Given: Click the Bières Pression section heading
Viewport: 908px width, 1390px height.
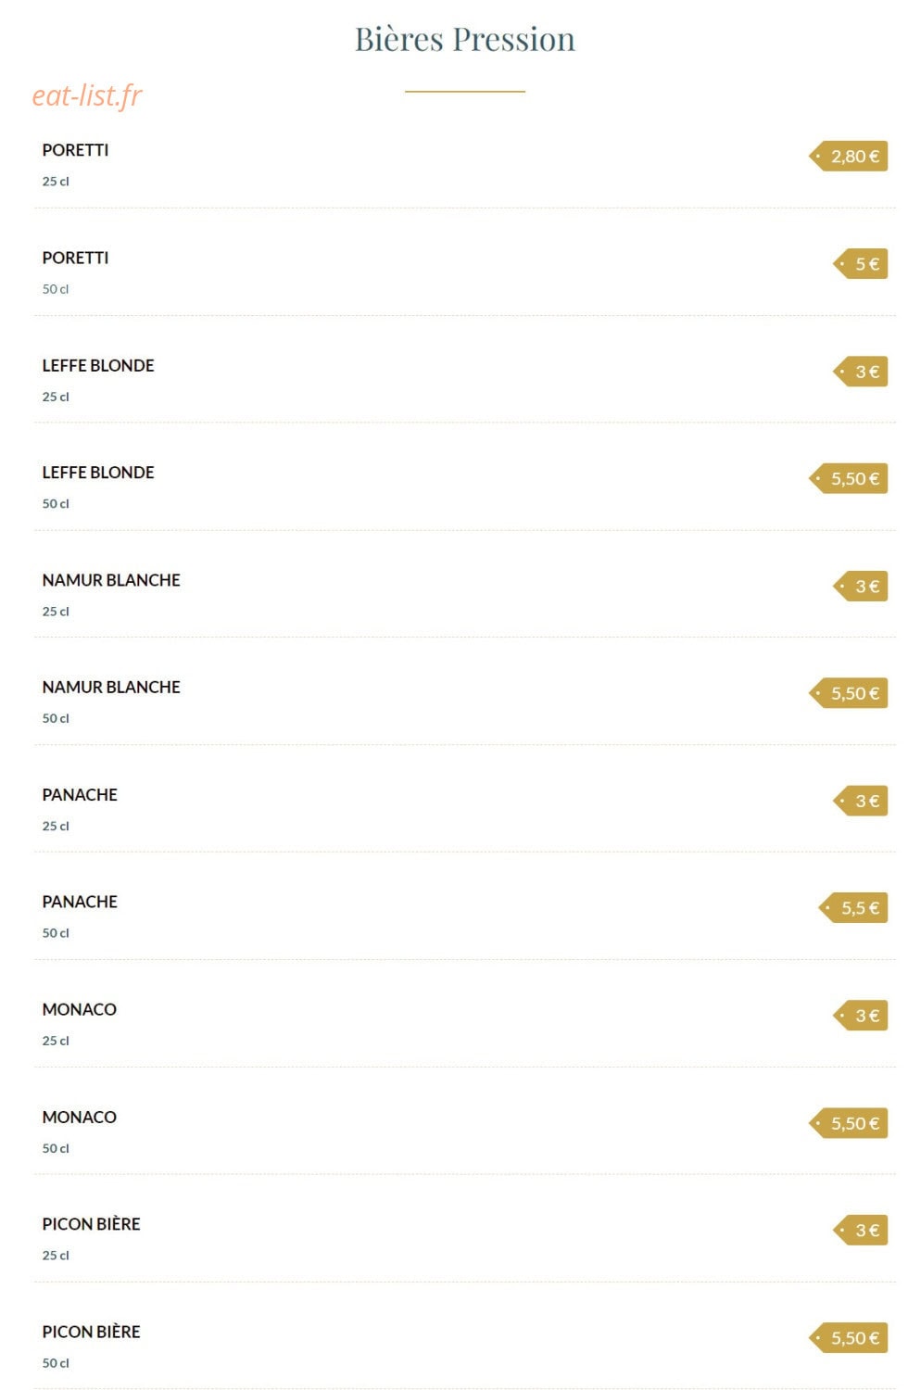Looking at the screenshot, I should coord(465,39).
